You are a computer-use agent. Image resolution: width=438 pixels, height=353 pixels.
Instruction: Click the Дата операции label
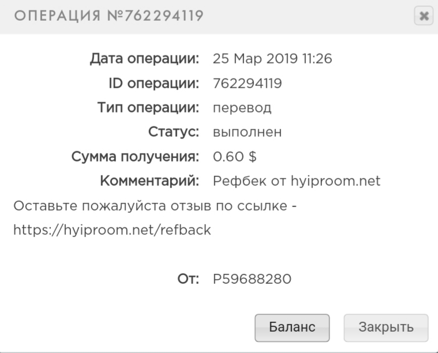[x=144, y=59]
